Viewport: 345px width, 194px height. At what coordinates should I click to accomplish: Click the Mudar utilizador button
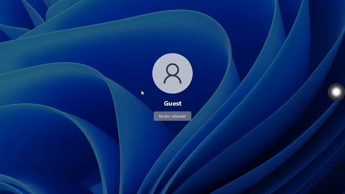click(x=172, y=116)
